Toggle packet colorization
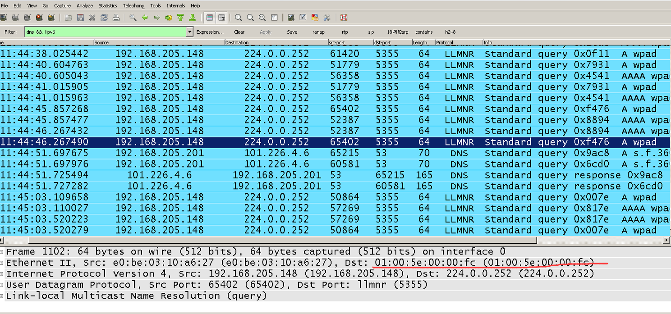This screenshot has width=671, height=314. [210, 18]
